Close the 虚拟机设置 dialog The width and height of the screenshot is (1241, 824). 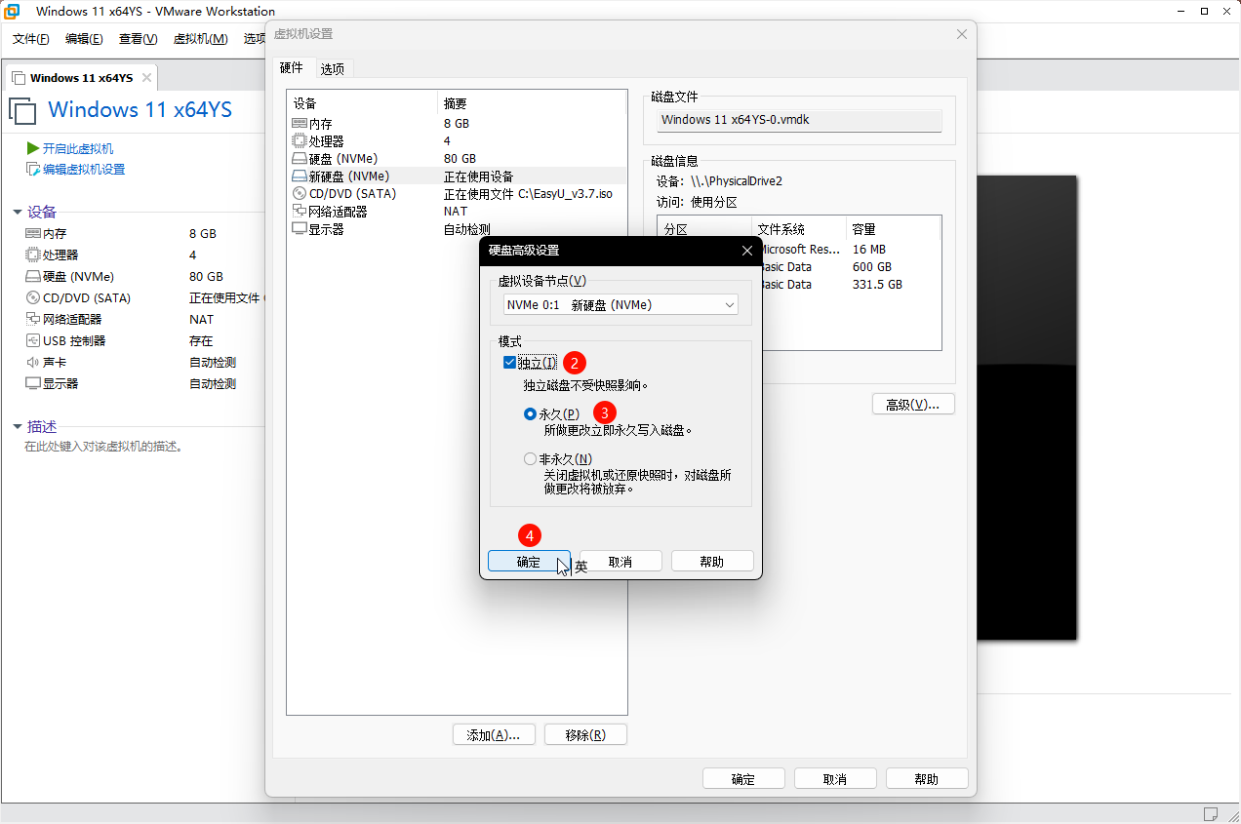962,34
